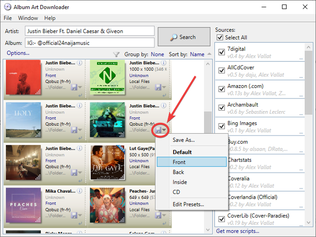Open the Get more scripts link
Viewport: 316px width, 237px height.
click(238, 231)
